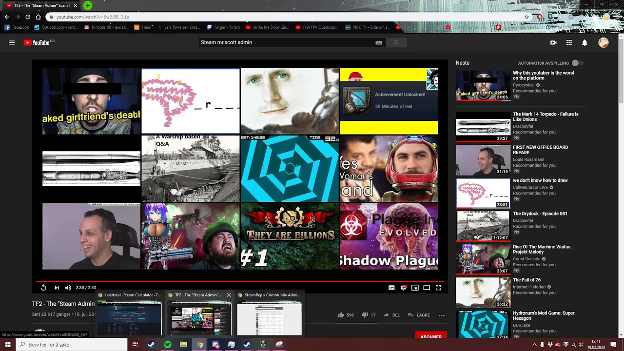The height and width of the screenshot is (351, 624).
Task: Dislike the video
Action: point(369,315)
